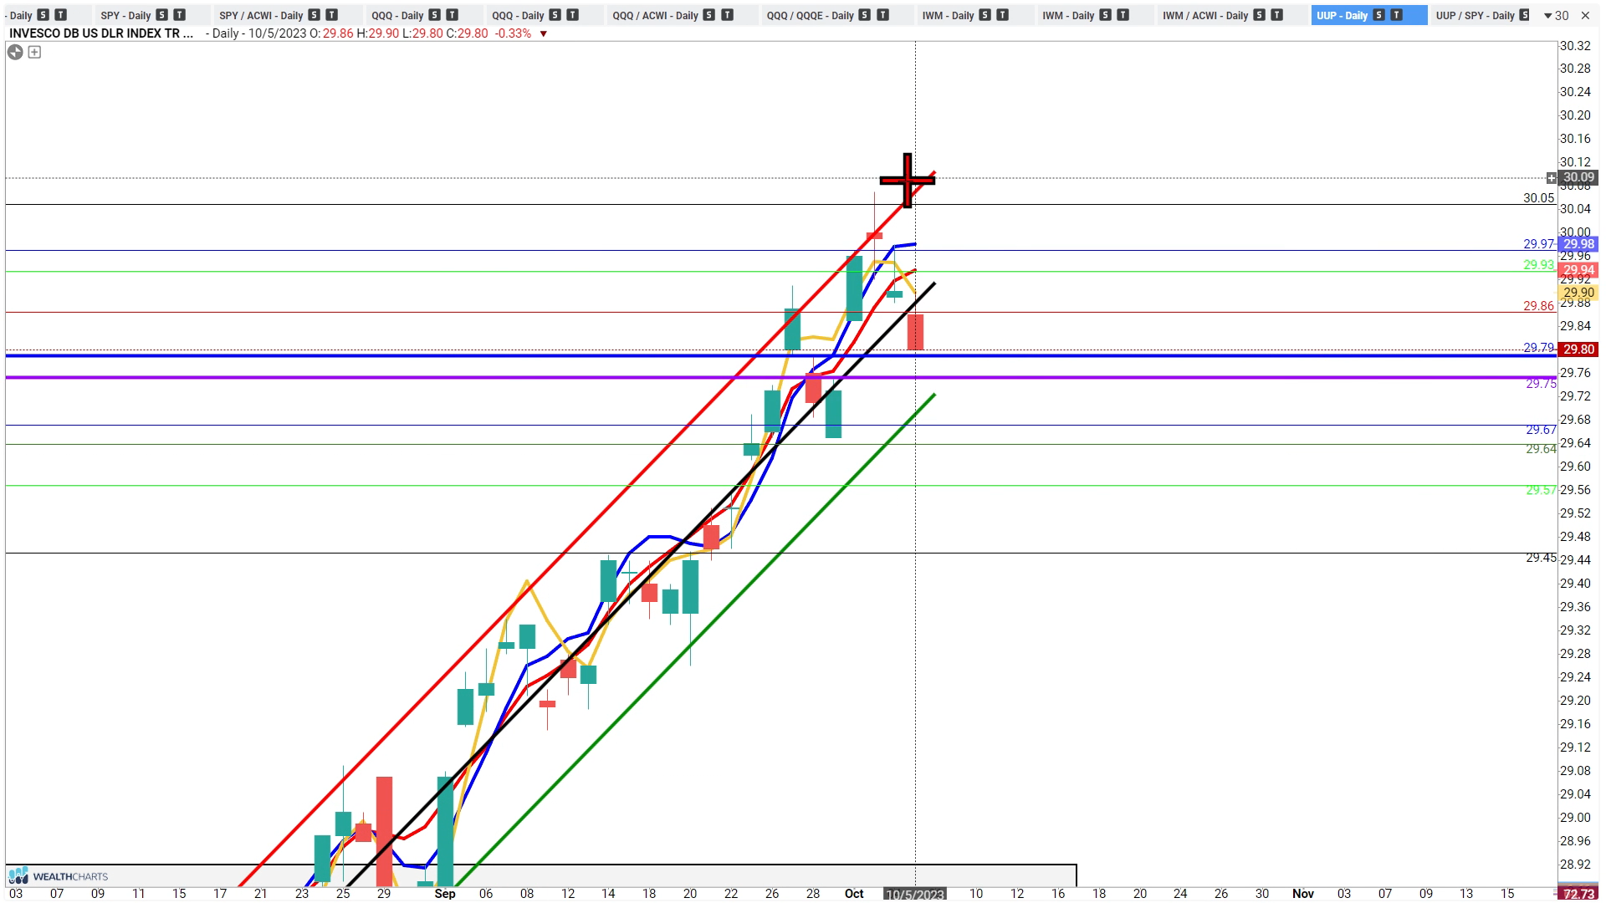1606x903 pixels.
Task: Select the 30.05 horizontal line label
Action: 1538,198
